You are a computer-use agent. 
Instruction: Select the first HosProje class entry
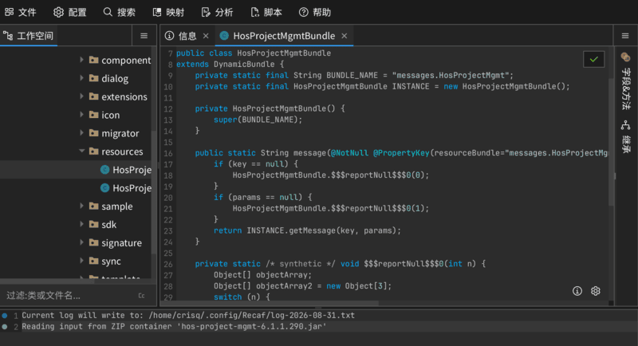tap(76, 170)
